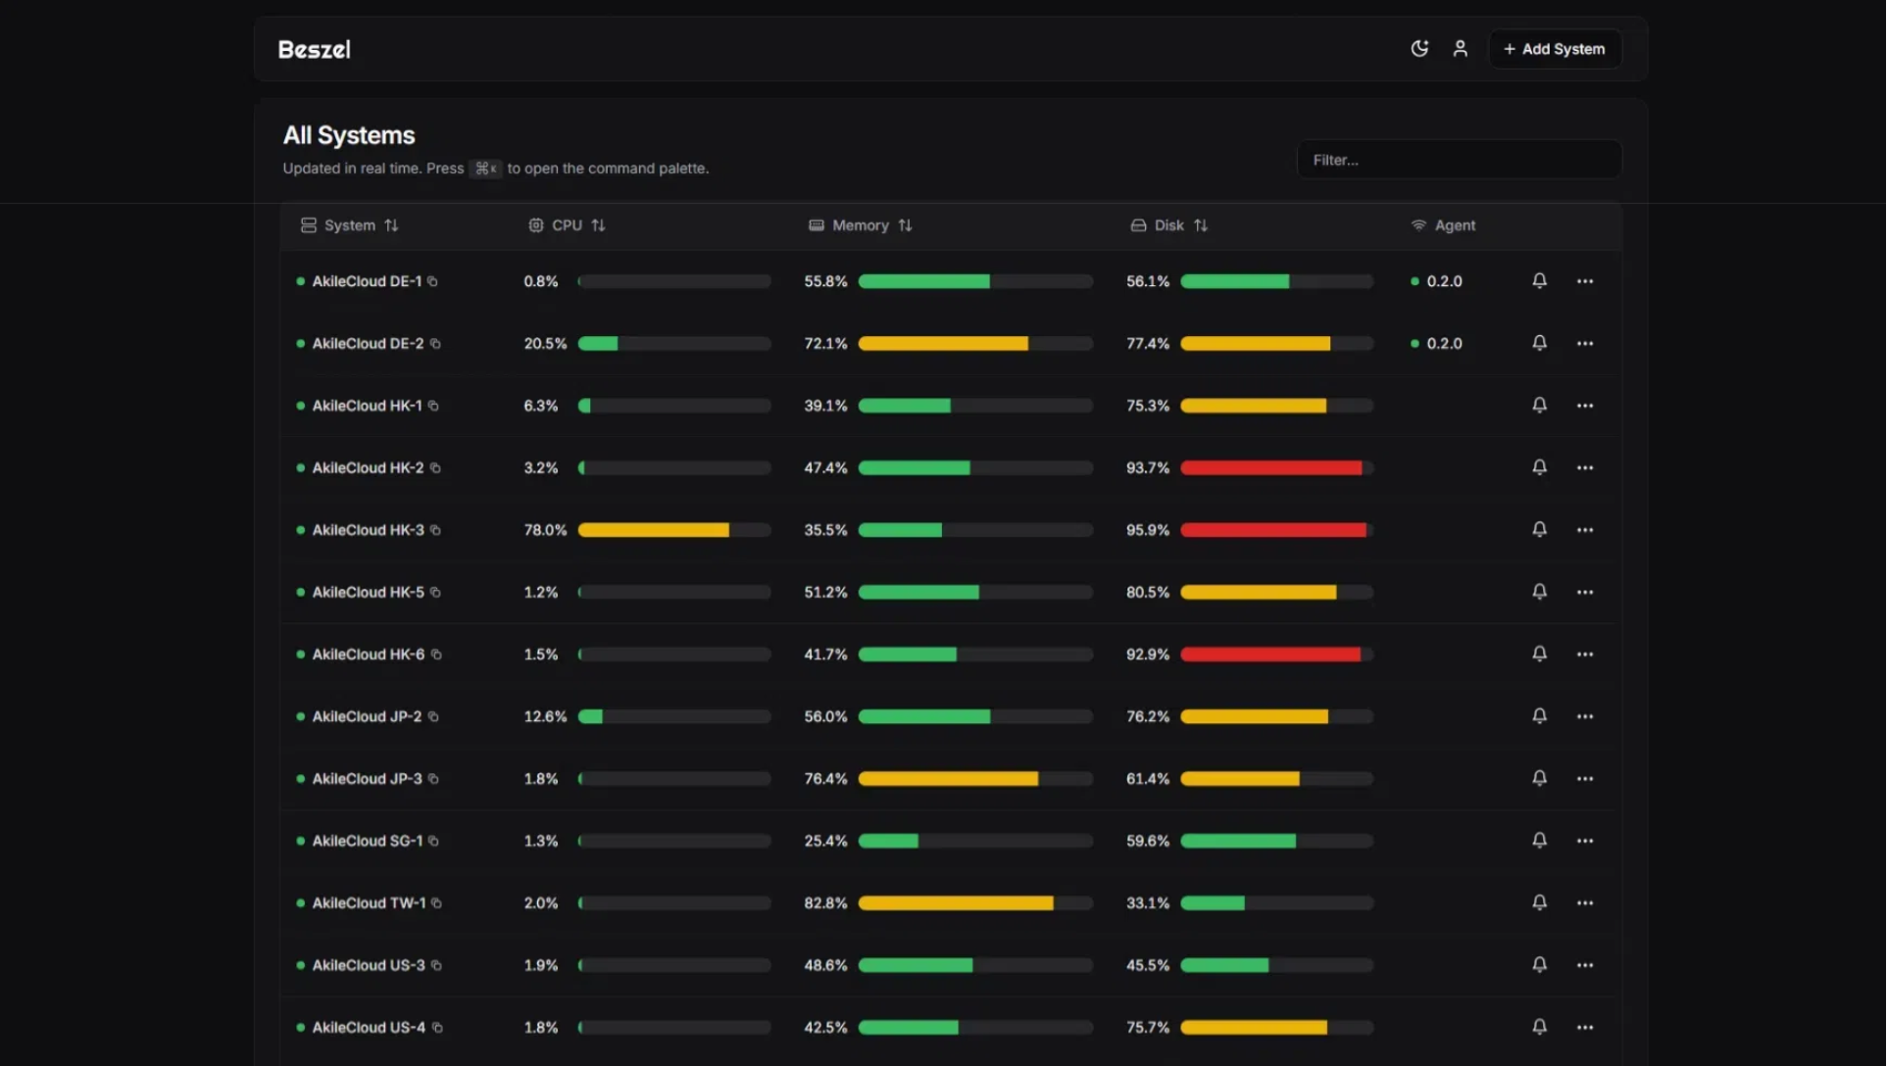Open AkileCloud TW-1 system details

(369, 903)
